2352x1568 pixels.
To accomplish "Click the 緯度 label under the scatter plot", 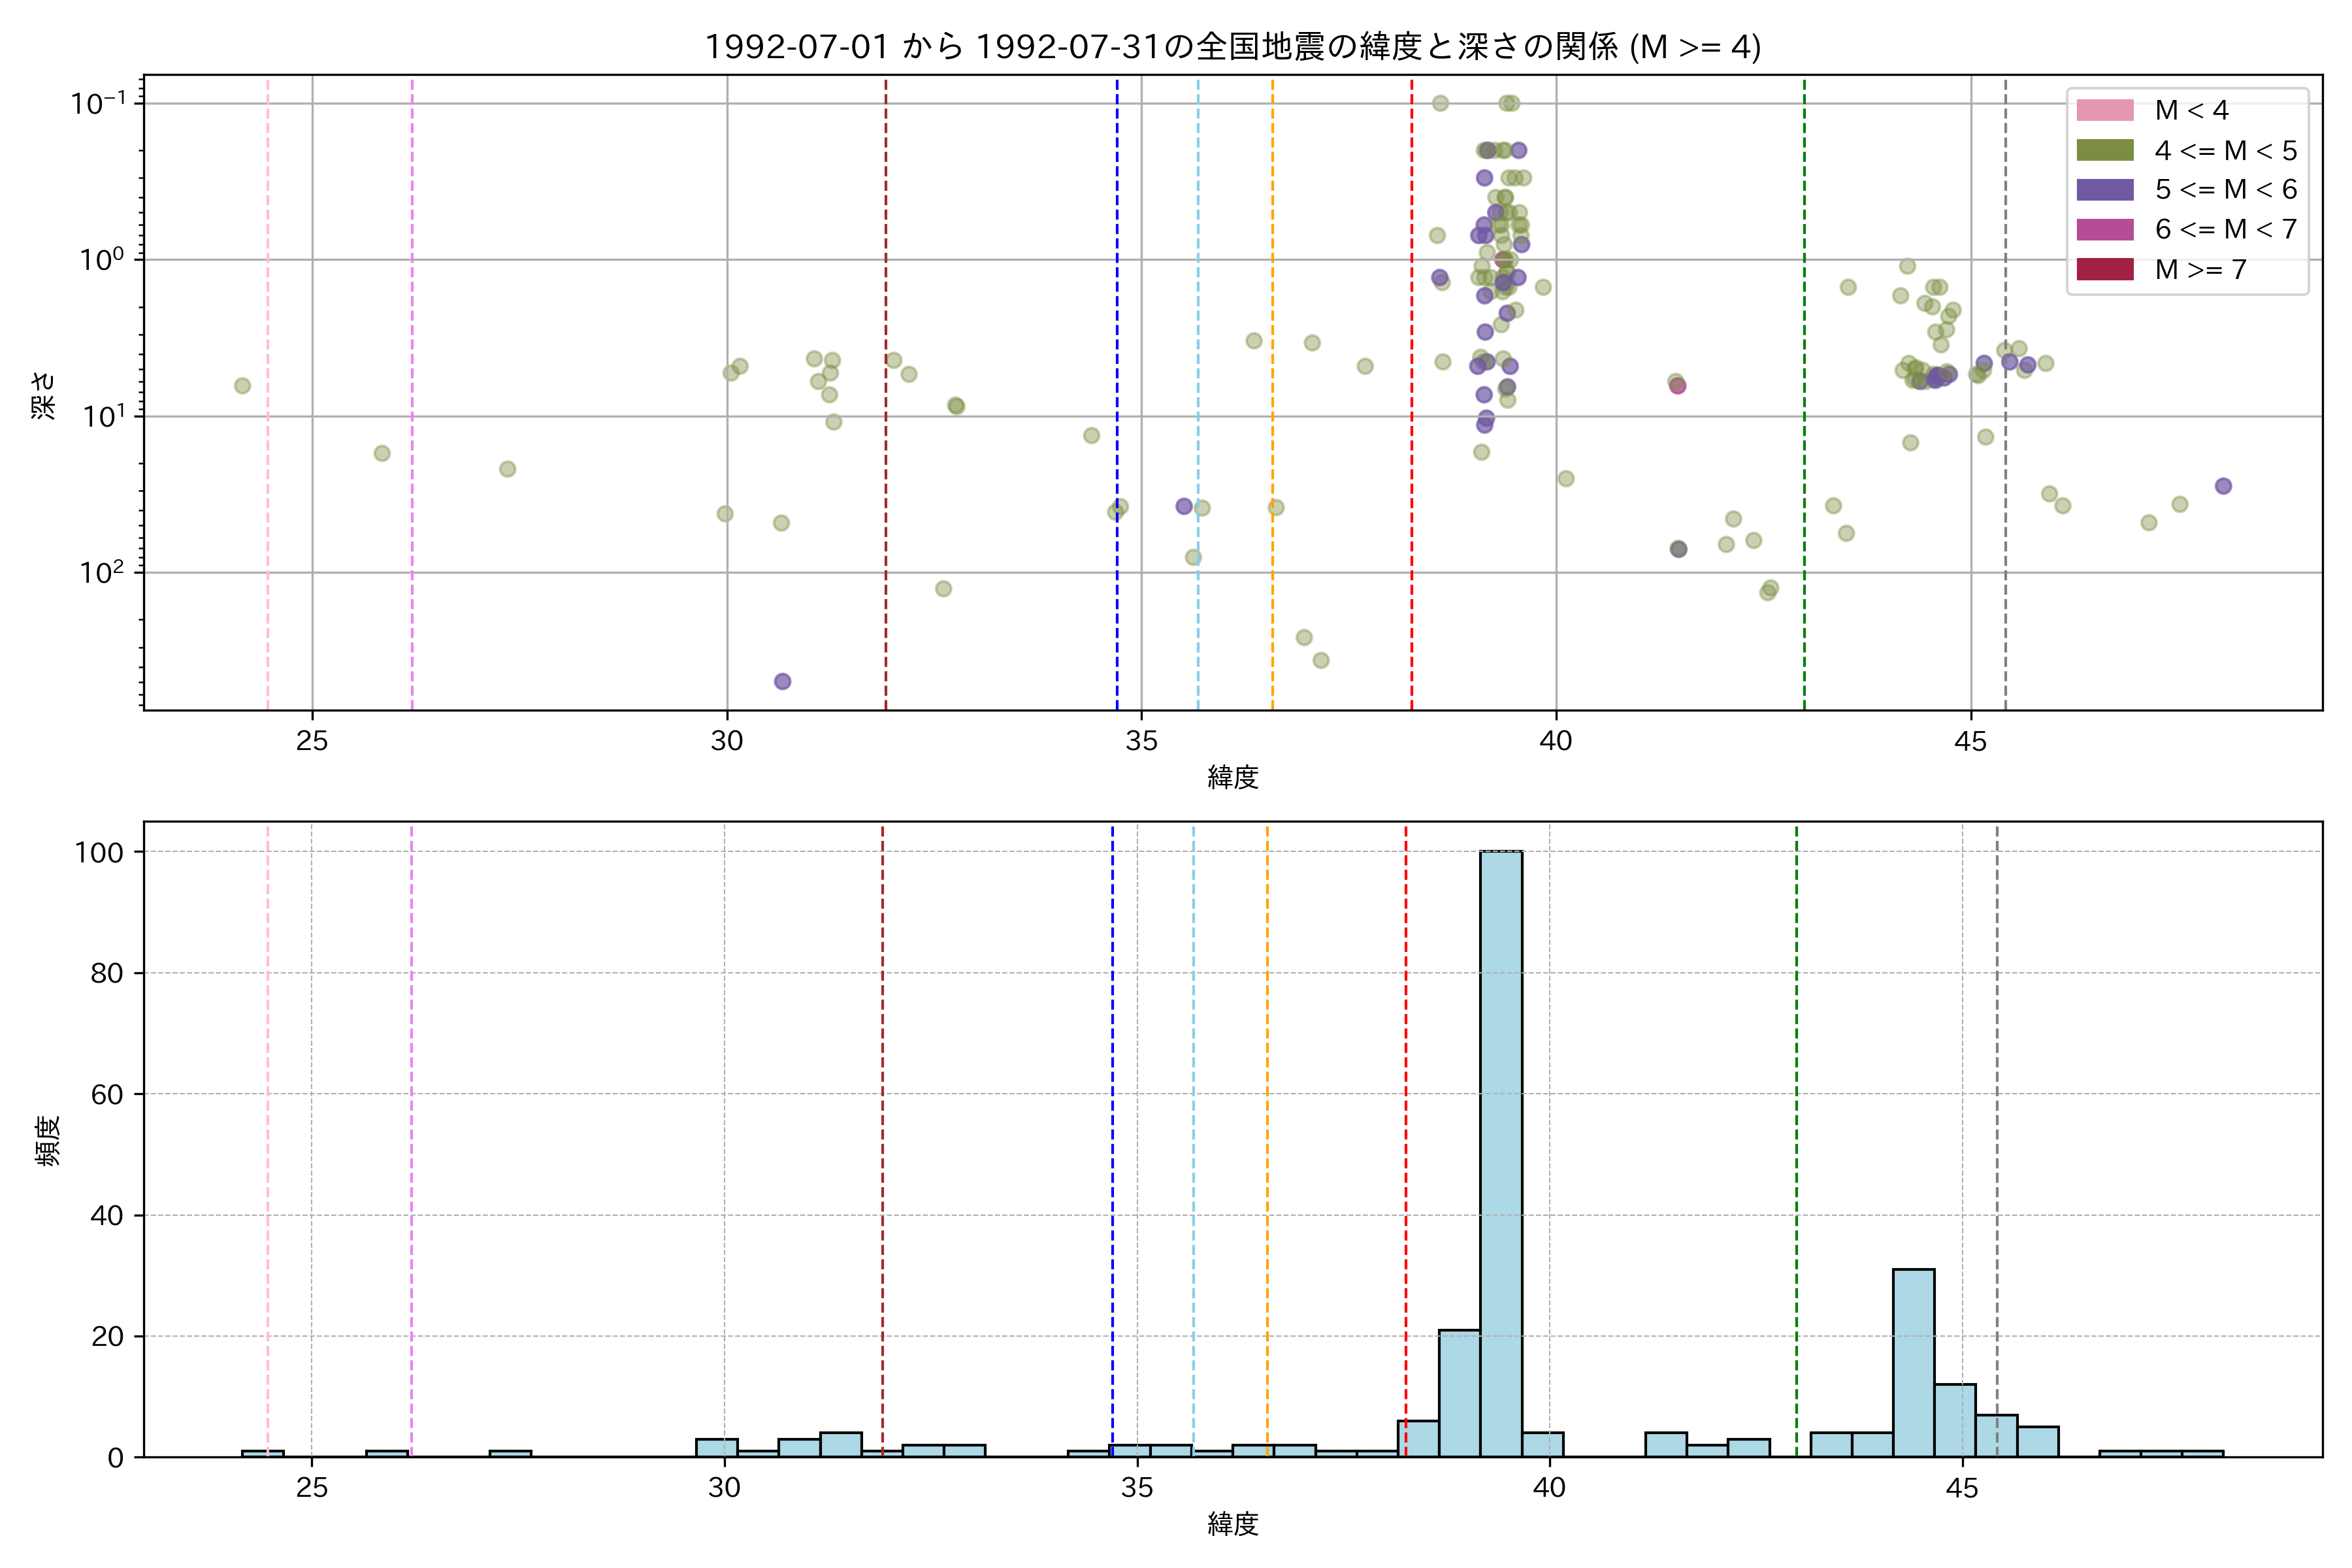I will [1232, 777].
